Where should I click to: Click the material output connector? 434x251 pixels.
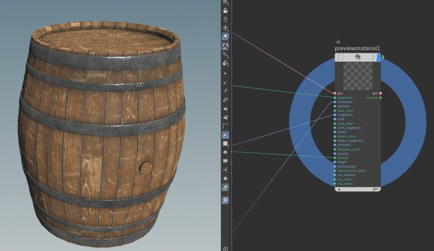(x=380, y=98)
